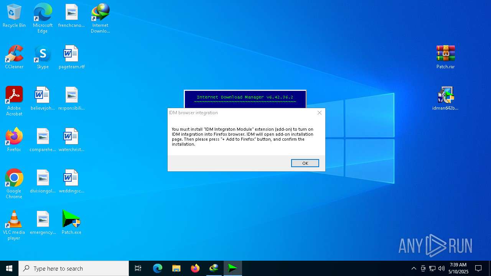
Task: Open File Explorer from the taskbar
Action: (x=176, y=268)
